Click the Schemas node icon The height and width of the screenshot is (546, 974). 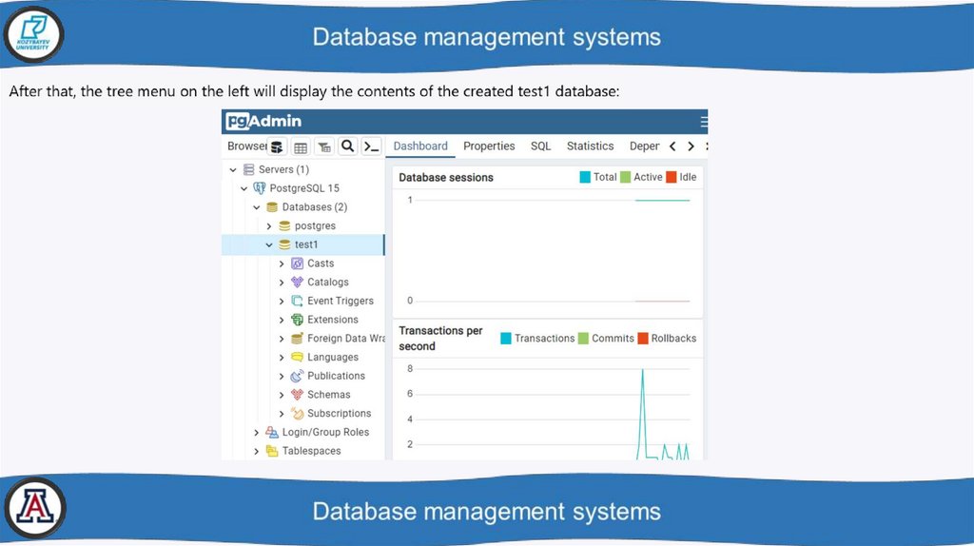point(298,395)
